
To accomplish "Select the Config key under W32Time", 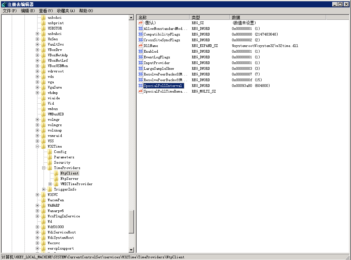I will click(60, 152).
